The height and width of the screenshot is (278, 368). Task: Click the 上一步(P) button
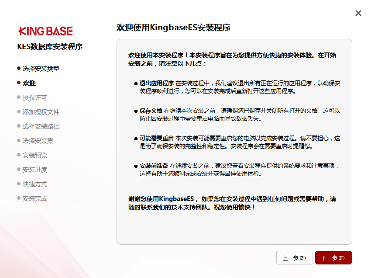[x=294, y=257]
